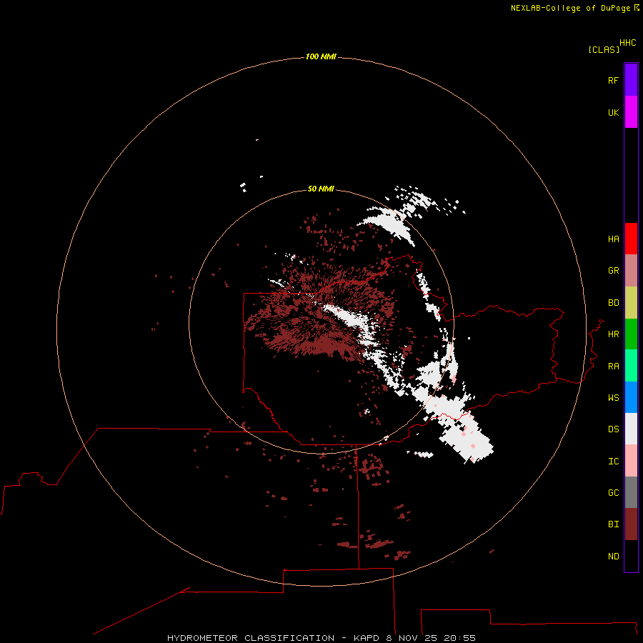
Task: Click the IC pink legend swatch
Action: pyautogui.click(x=631, y=461)
